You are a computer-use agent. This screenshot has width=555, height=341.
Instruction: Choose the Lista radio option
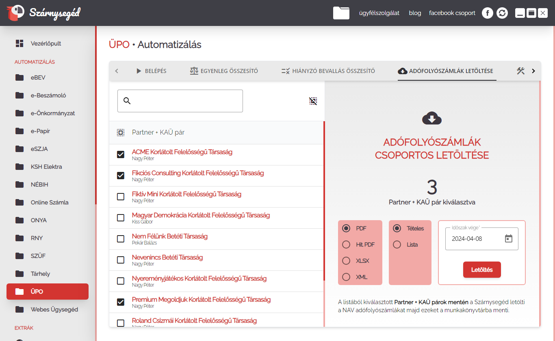point(397,244)
